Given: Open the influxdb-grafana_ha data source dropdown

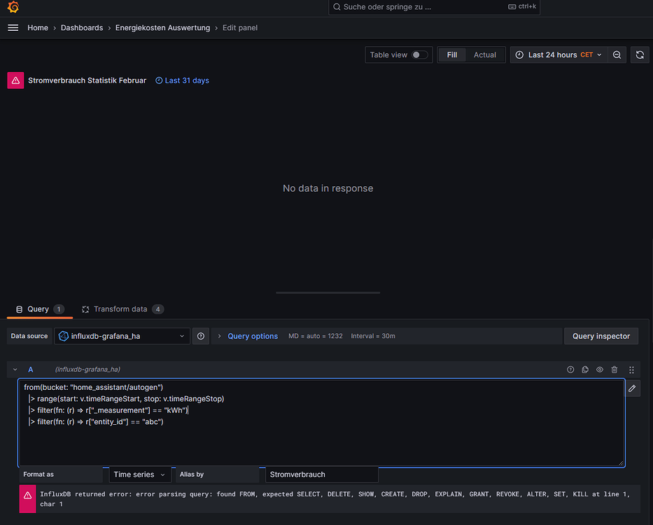Looking at the screenshot, I should tap(122, 336).
